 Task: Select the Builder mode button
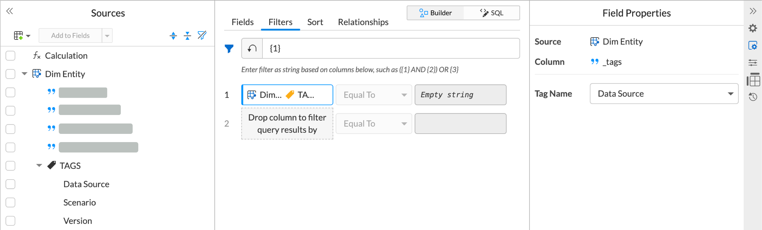pos(435,13)
